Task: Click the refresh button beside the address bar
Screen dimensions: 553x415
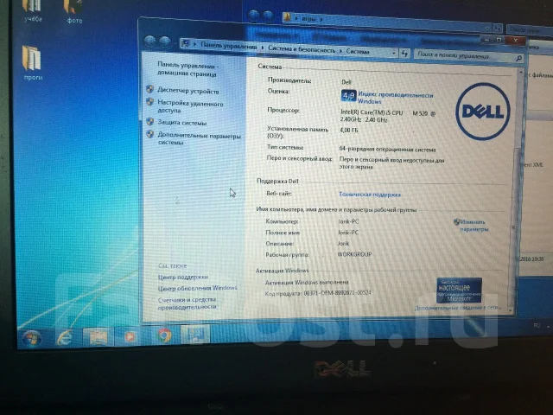Action: coord(404,54)
